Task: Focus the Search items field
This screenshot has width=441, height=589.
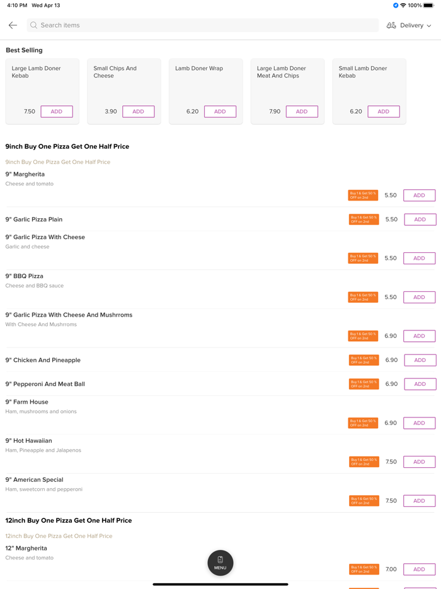Action: click(x=202, y=25)
